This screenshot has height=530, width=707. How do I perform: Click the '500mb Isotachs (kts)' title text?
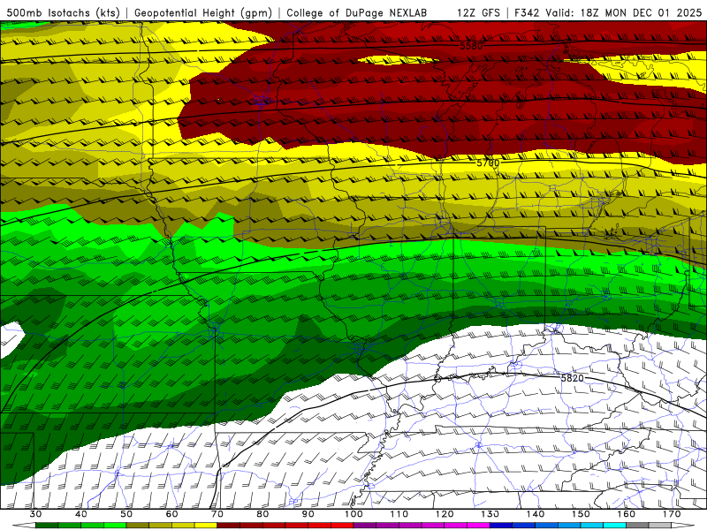click(63, 12)
